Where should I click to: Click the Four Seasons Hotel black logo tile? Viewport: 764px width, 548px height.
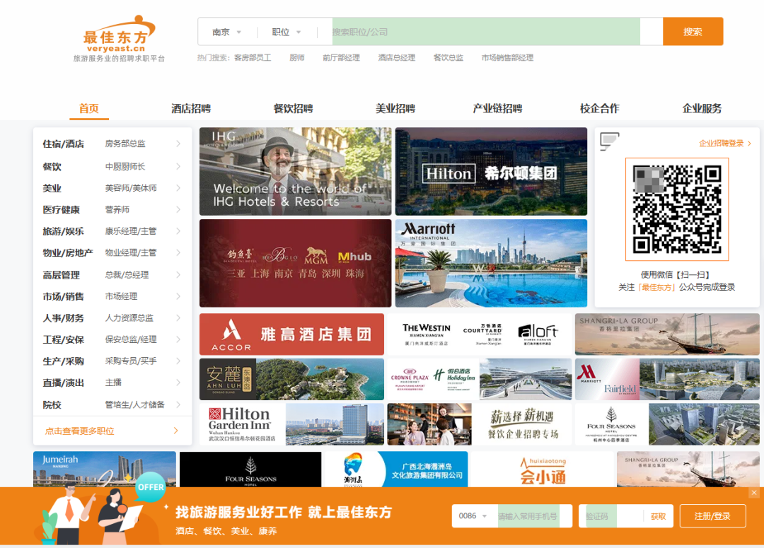250,470
